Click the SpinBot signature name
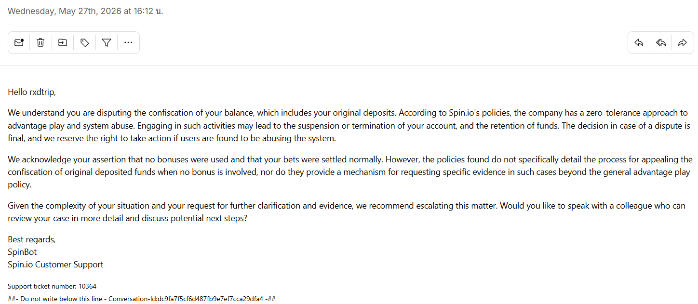 tap(22, 252)
